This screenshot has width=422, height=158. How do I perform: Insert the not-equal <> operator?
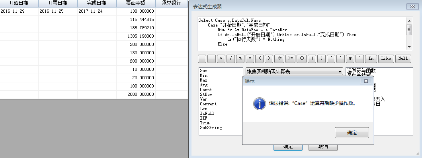click(x=302, y=58)
